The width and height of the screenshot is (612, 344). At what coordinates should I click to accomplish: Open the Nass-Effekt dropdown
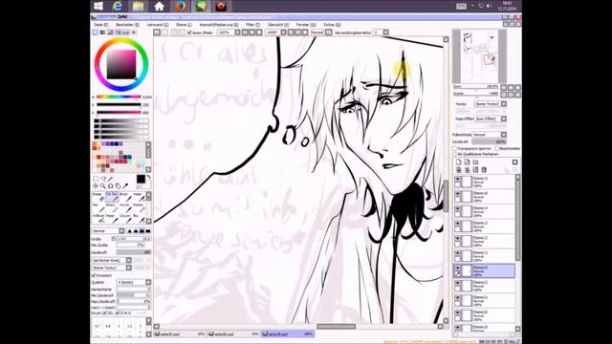(504, 118)
